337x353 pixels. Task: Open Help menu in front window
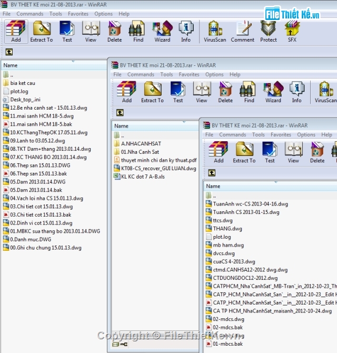tap(326, 135)
